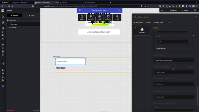Click the apiStatusCode variable name field
Screen dimensions: 199x112
(174, 97)
